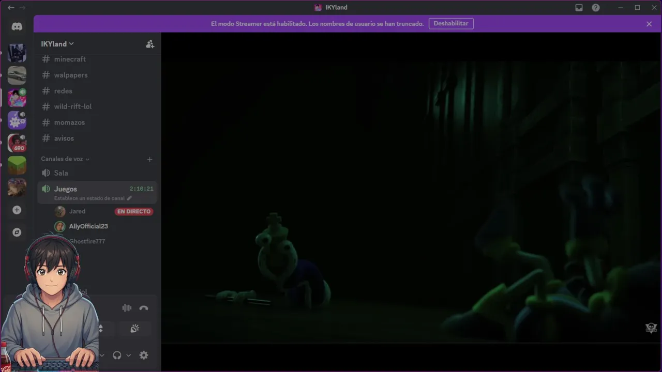Viewport: 662px width, 372px height.
Task: Open the help question mark icon
Action: point(596,8)
